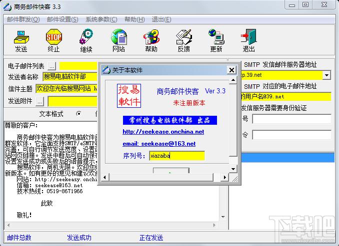Click the email seekease@163.net link
This screenshot has height=246, width=339.
point(159,144)
